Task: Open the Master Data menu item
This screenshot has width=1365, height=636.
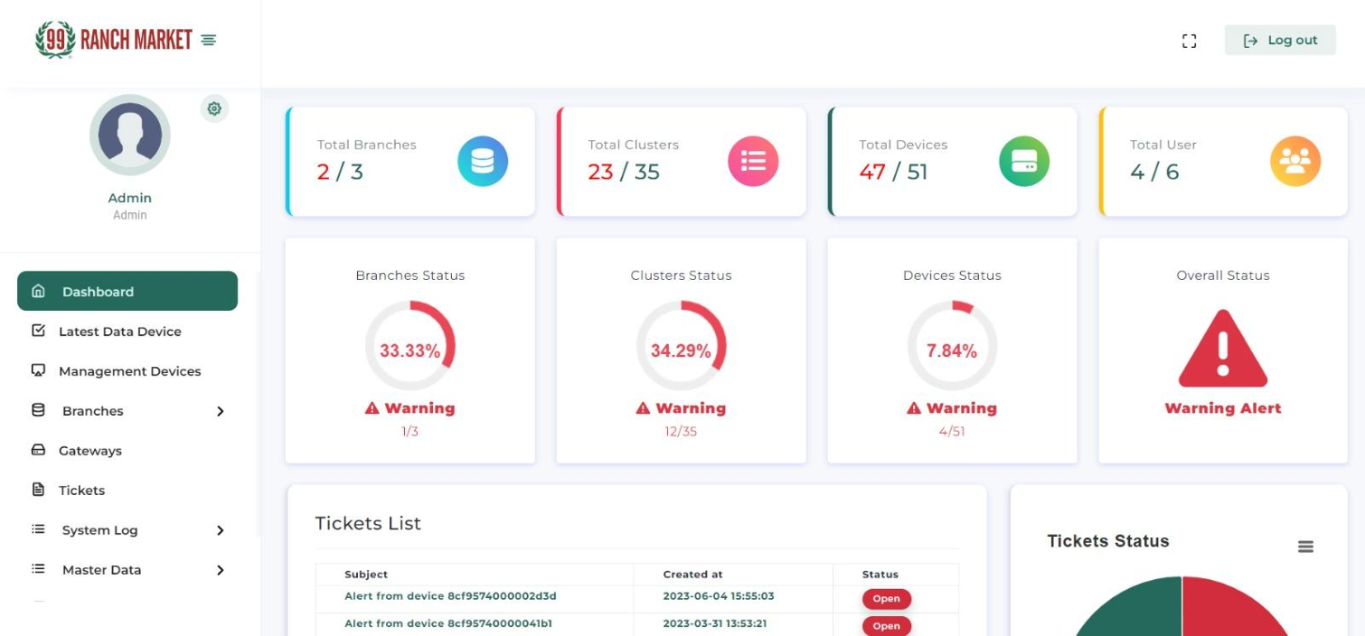Action: coord(102,570)
